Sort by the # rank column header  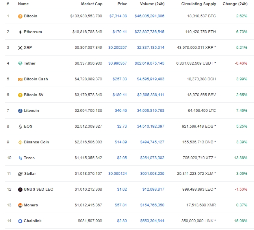[x=8, y=4]
